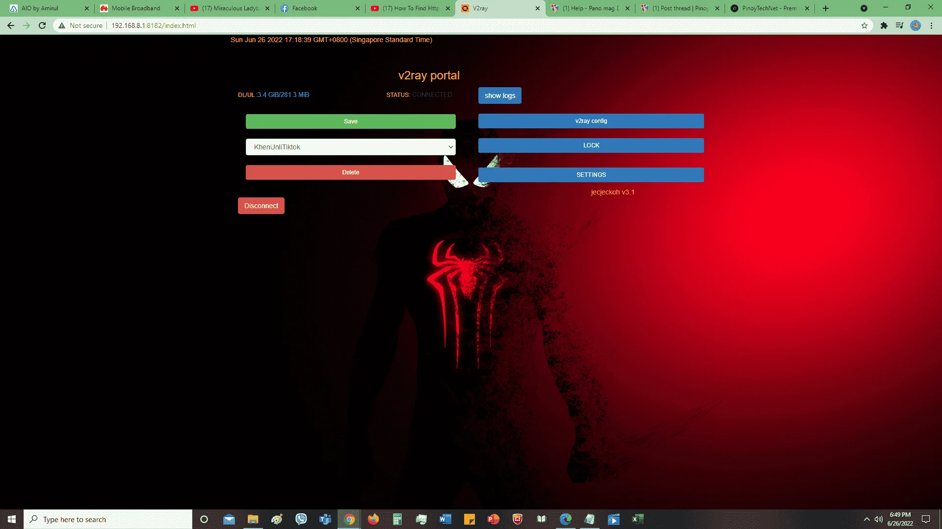The width and height of the screenshot is (942, 529).
Task: Open the red shield antivirus taskbar icon
Action: pos(518,519)
